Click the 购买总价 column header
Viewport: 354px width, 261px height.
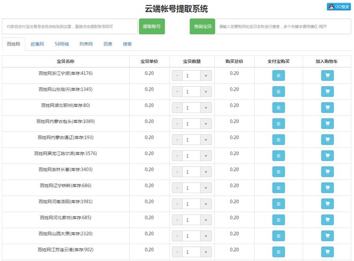[x=234, y=61]
